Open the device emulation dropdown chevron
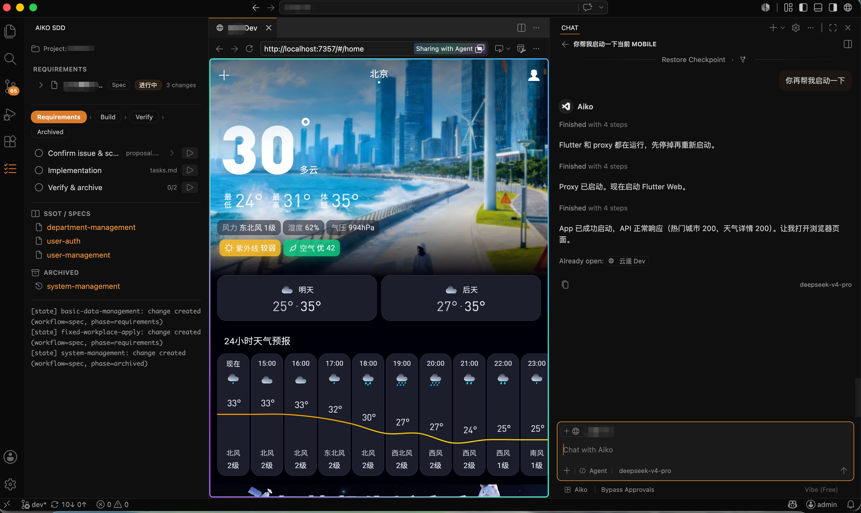861x513 pixels. (x=508, y=49)
